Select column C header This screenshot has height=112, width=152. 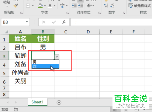[x=66, y=32]
